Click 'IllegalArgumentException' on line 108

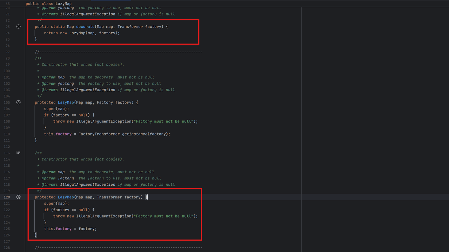coord(103,121)
